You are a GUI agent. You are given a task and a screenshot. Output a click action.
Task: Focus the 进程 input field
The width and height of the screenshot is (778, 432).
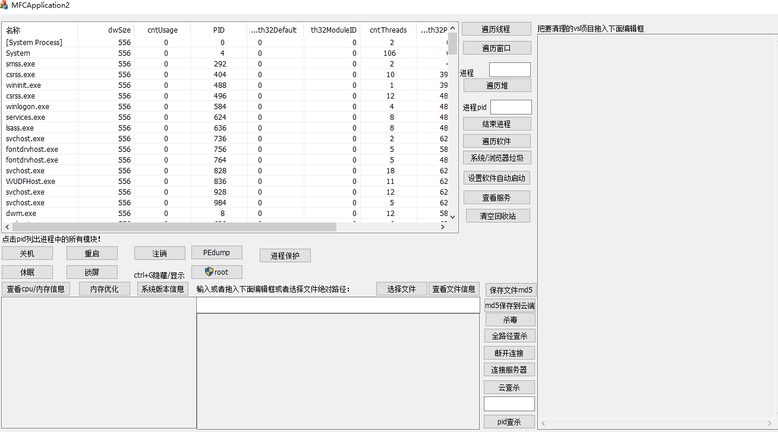click(510, 70)
